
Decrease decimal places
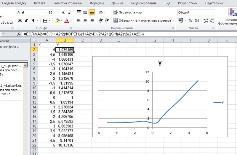(212, 20)
